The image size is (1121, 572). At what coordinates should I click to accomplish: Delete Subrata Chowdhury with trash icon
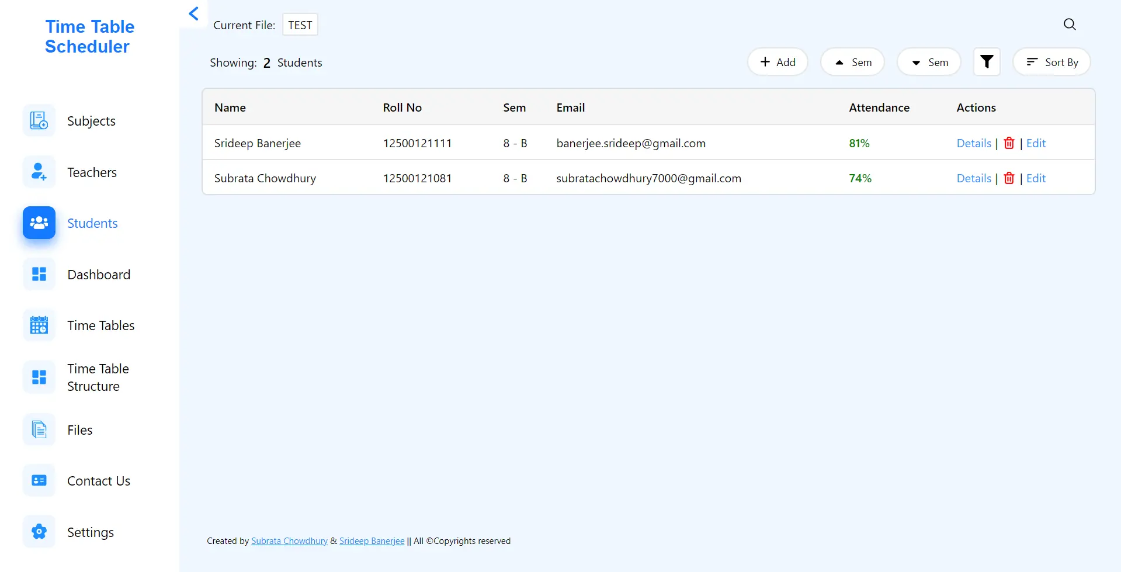point(1009,178)
